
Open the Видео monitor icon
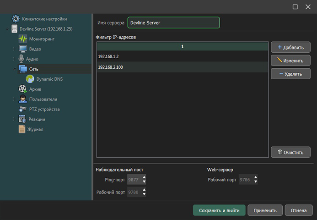pyautogui.click(x=23, y=49)
